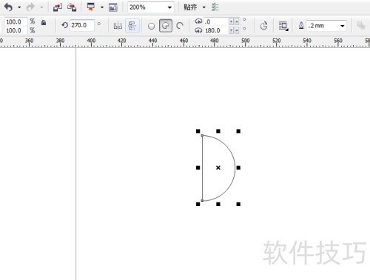The height and width of the screenshot is (280, 370).
Task: Toggle the lock ratio padlock
Action: click(44, 23)
